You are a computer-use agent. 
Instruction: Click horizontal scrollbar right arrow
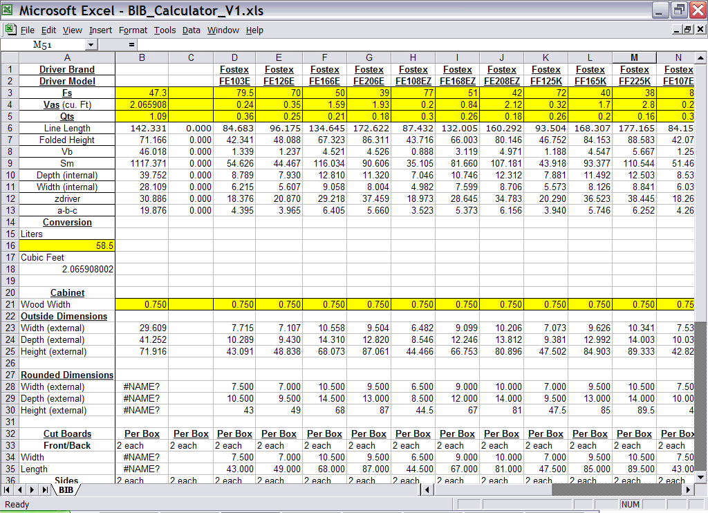pyautogui.click(x=688, y=489)
